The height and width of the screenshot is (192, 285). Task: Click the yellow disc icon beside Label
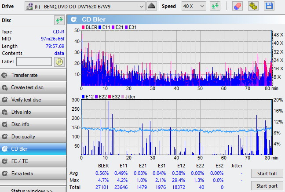[x=59, y=62]
